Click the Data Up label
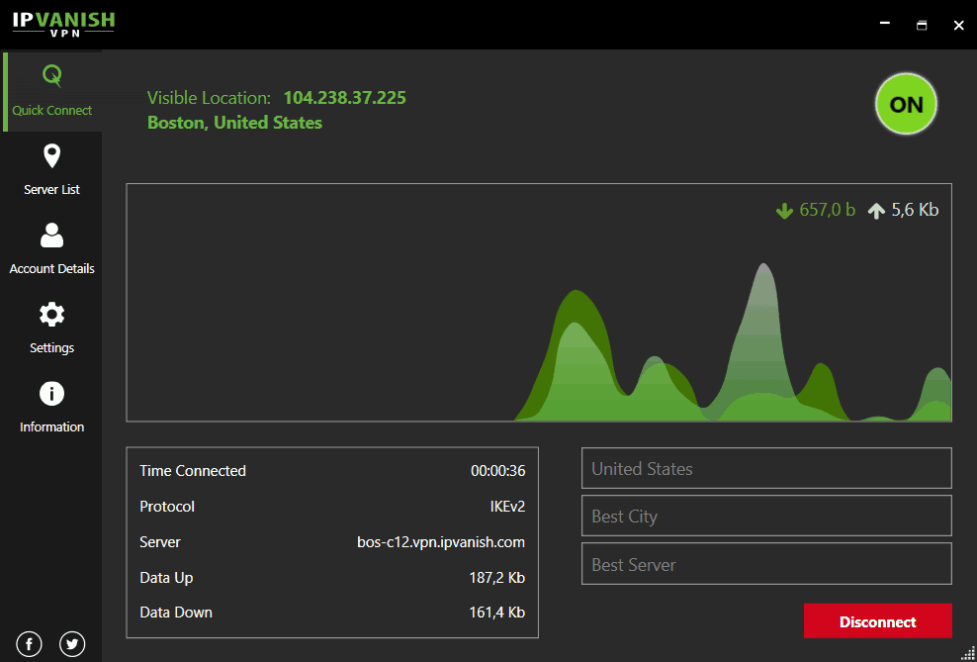This screenshot has height=662, width=977. tap(166, 578)
